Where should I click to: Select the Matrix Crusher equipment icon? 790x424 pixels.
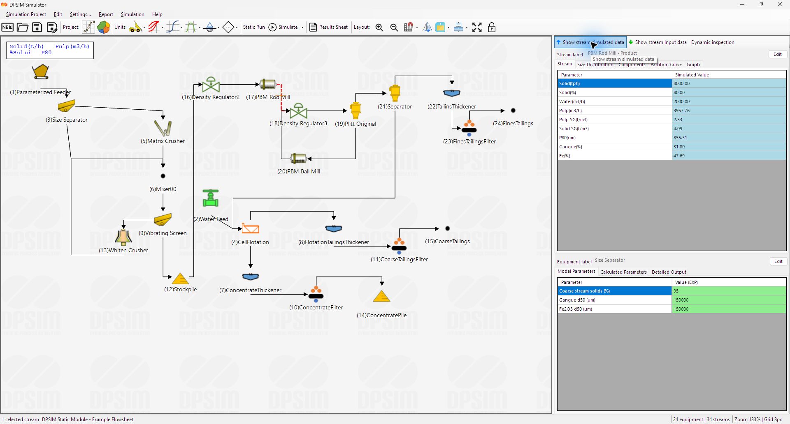point(163,128)
